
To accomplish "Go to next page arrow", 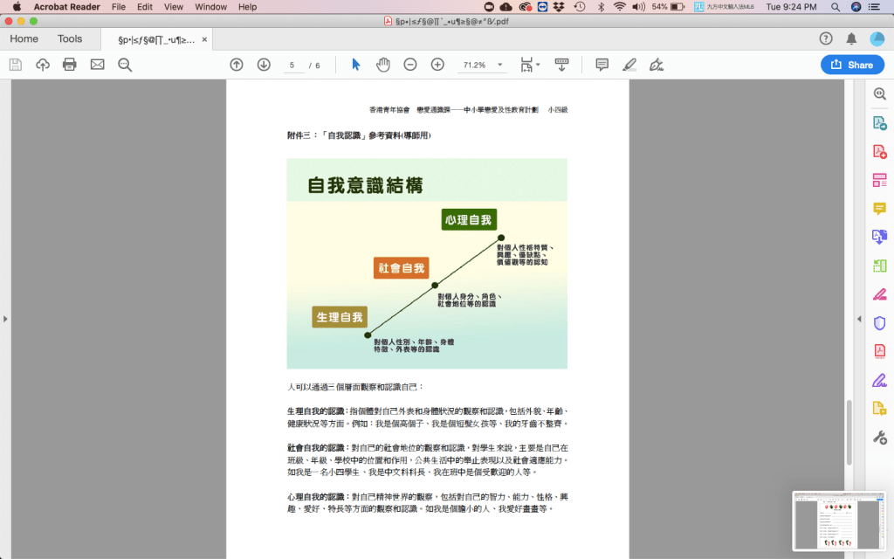I will 264,65.
